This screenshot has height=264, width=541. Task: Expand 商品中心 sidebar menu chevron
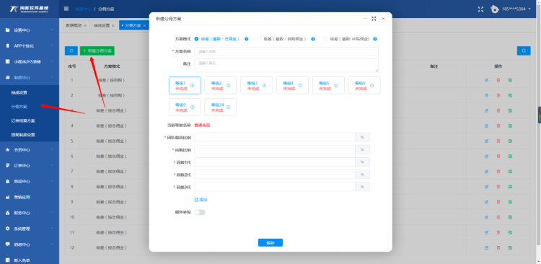[x=52, y=181]
